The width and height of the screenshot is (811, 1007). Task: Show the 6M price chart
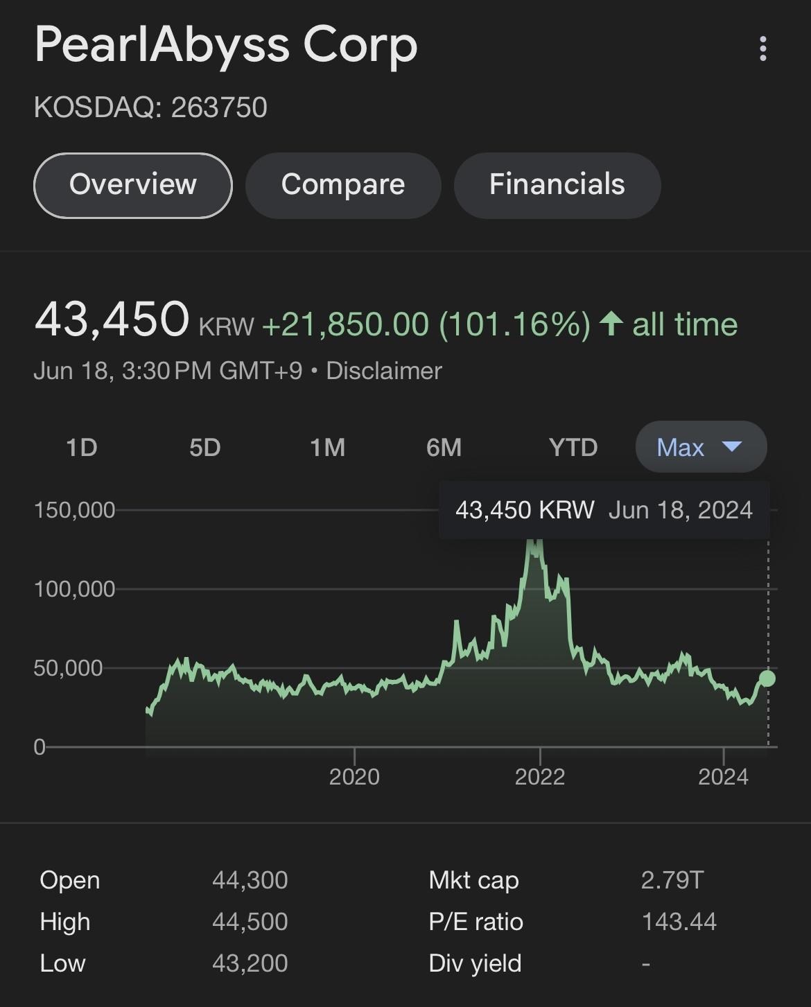[x=444, y=447]
